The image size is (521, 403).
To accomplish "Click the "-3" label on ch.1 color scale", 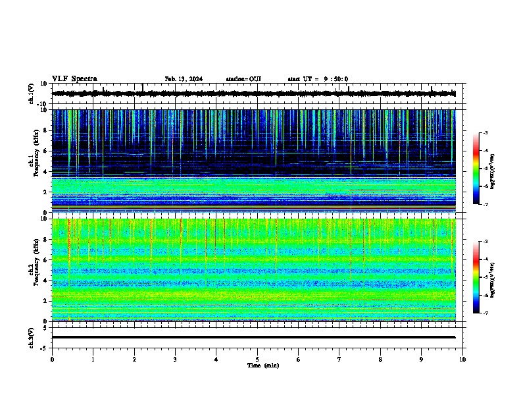I will pos(485,133).
